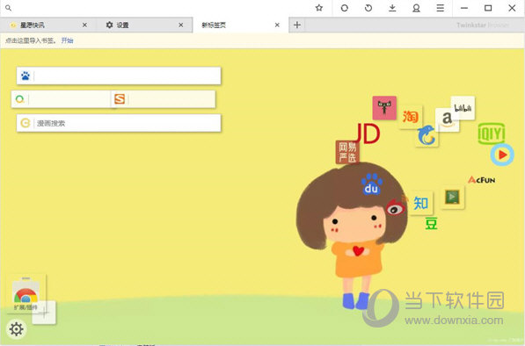
Task: Open the JD shortcut logo
Action: [368, 133]
